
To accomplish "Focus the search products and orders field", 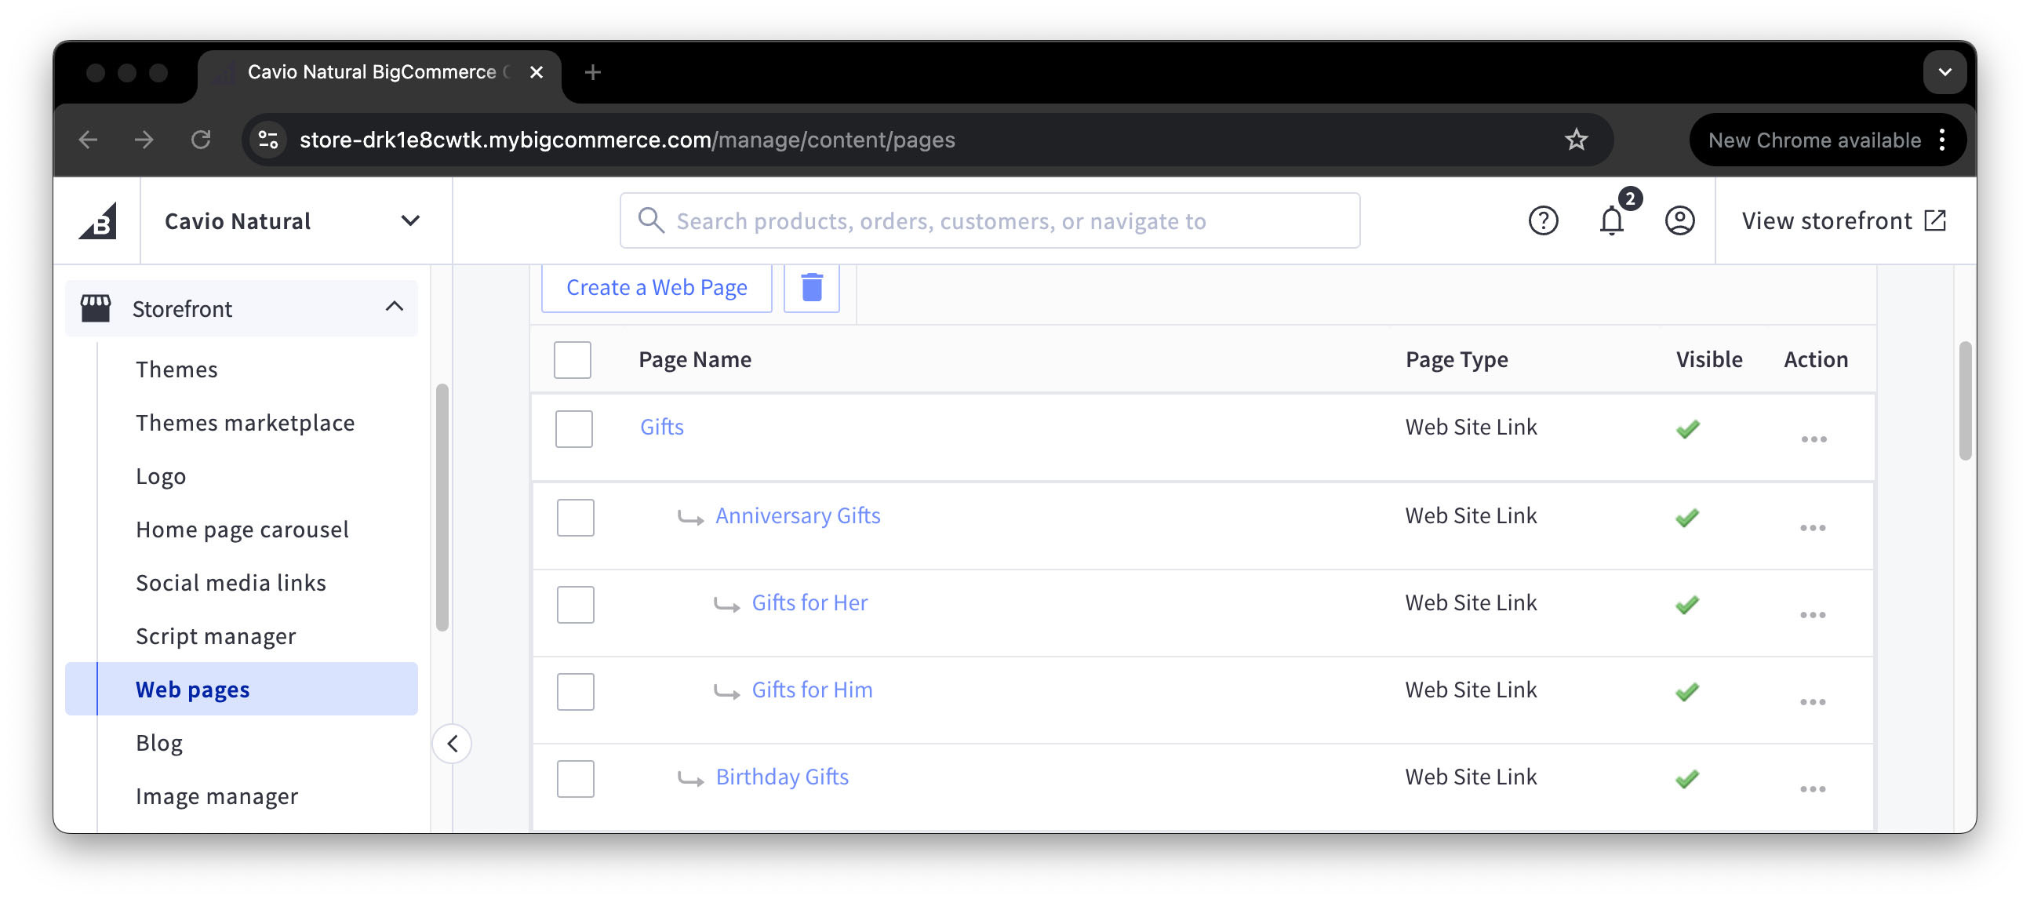I will pos(990,220).
